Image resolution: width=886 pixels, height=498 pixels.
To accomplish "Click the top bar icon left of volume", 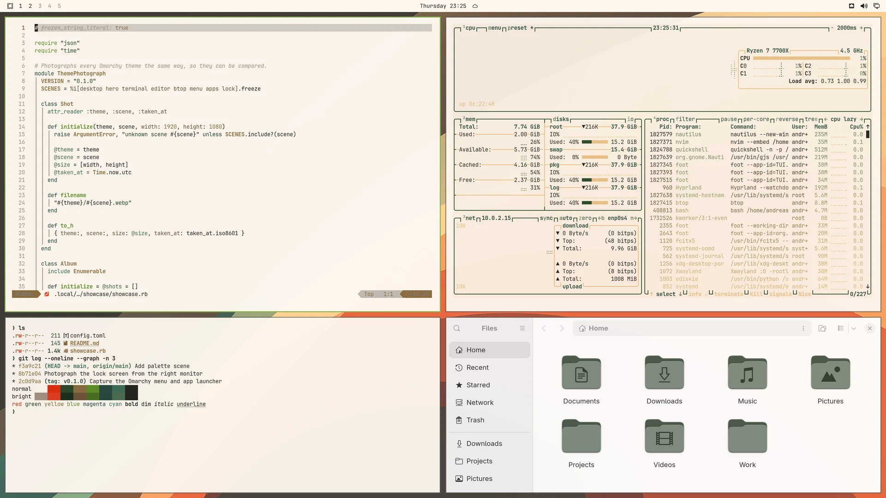I will point(851,6).
